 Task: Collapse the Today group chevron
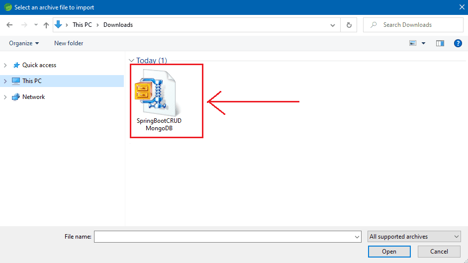[131, 61]
